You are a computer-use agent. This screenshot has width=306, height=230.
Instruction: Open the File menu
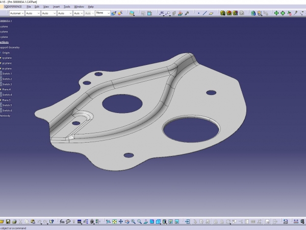[x=29, y=7]
